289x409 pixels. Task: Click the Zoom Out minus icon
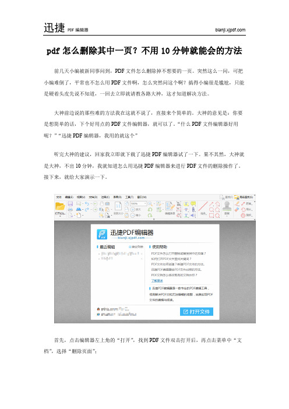click(132, 216)
